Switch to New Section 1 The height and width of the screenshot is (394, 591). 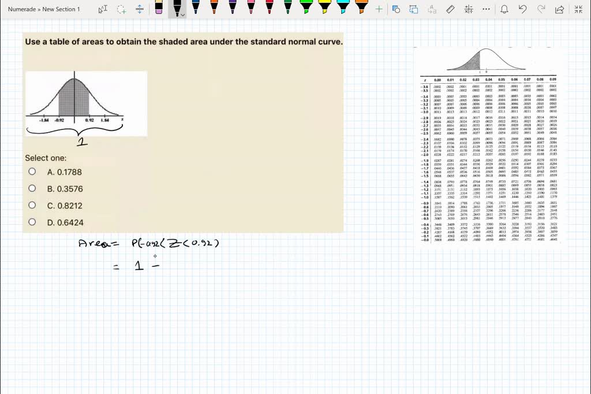pyautogui.click(x=62, y=9)
